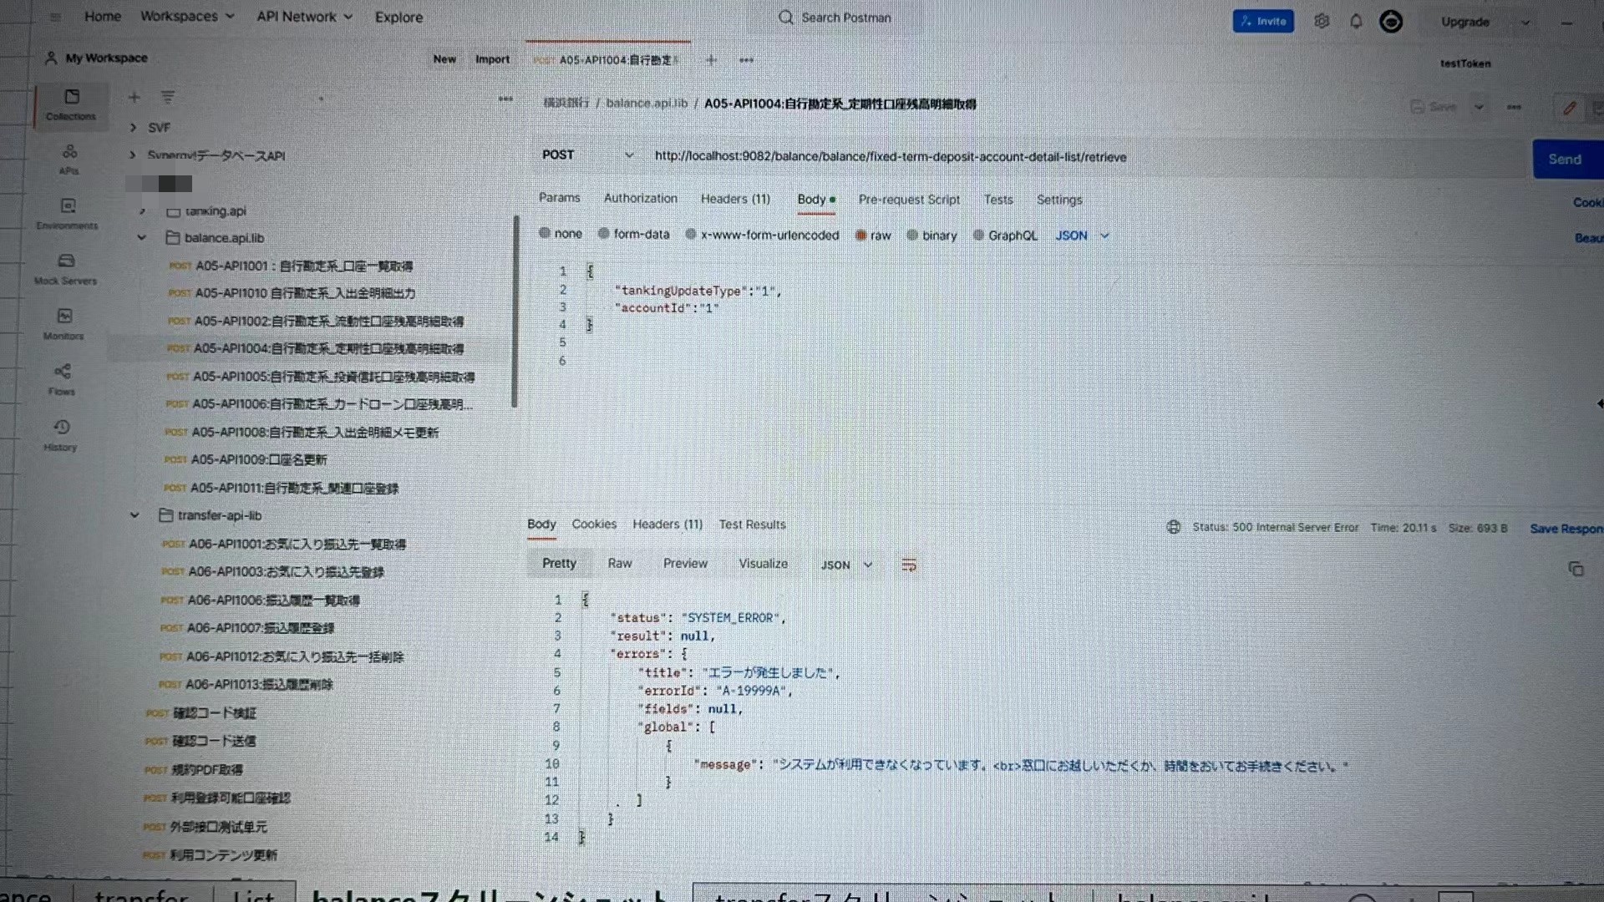
Task: Expand the SVF collection
Action: (x=133, y=128)
